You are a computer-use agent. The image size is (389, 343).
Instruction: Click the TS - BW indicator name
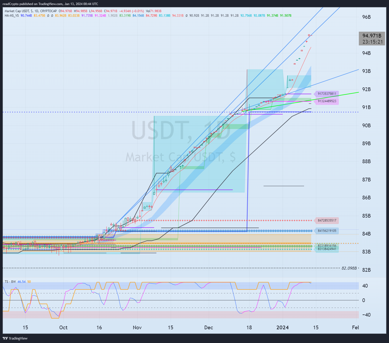[10, 282]
